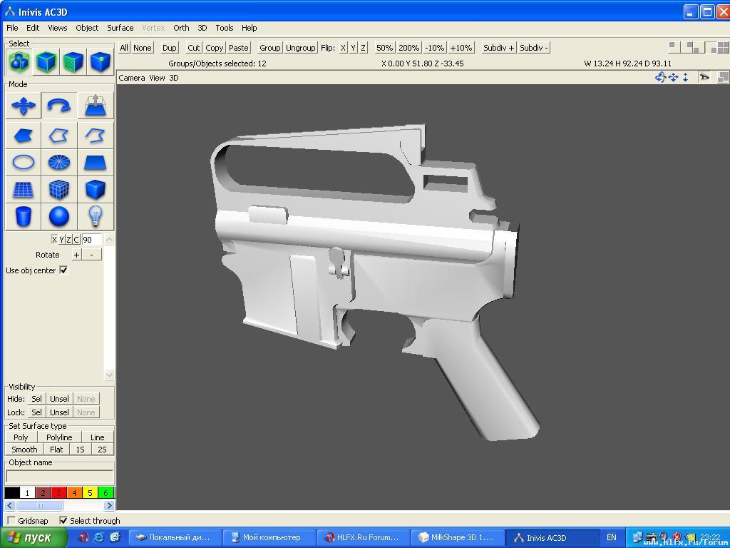Select the Cylinder primitive tool
This screenshot has height=548, width=730.
point(24,216)
